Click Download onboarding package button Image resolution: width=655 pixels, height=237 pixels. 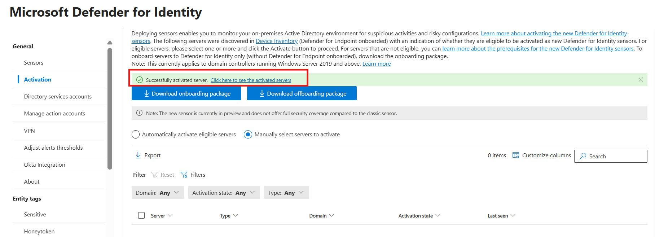click(186, 93)
